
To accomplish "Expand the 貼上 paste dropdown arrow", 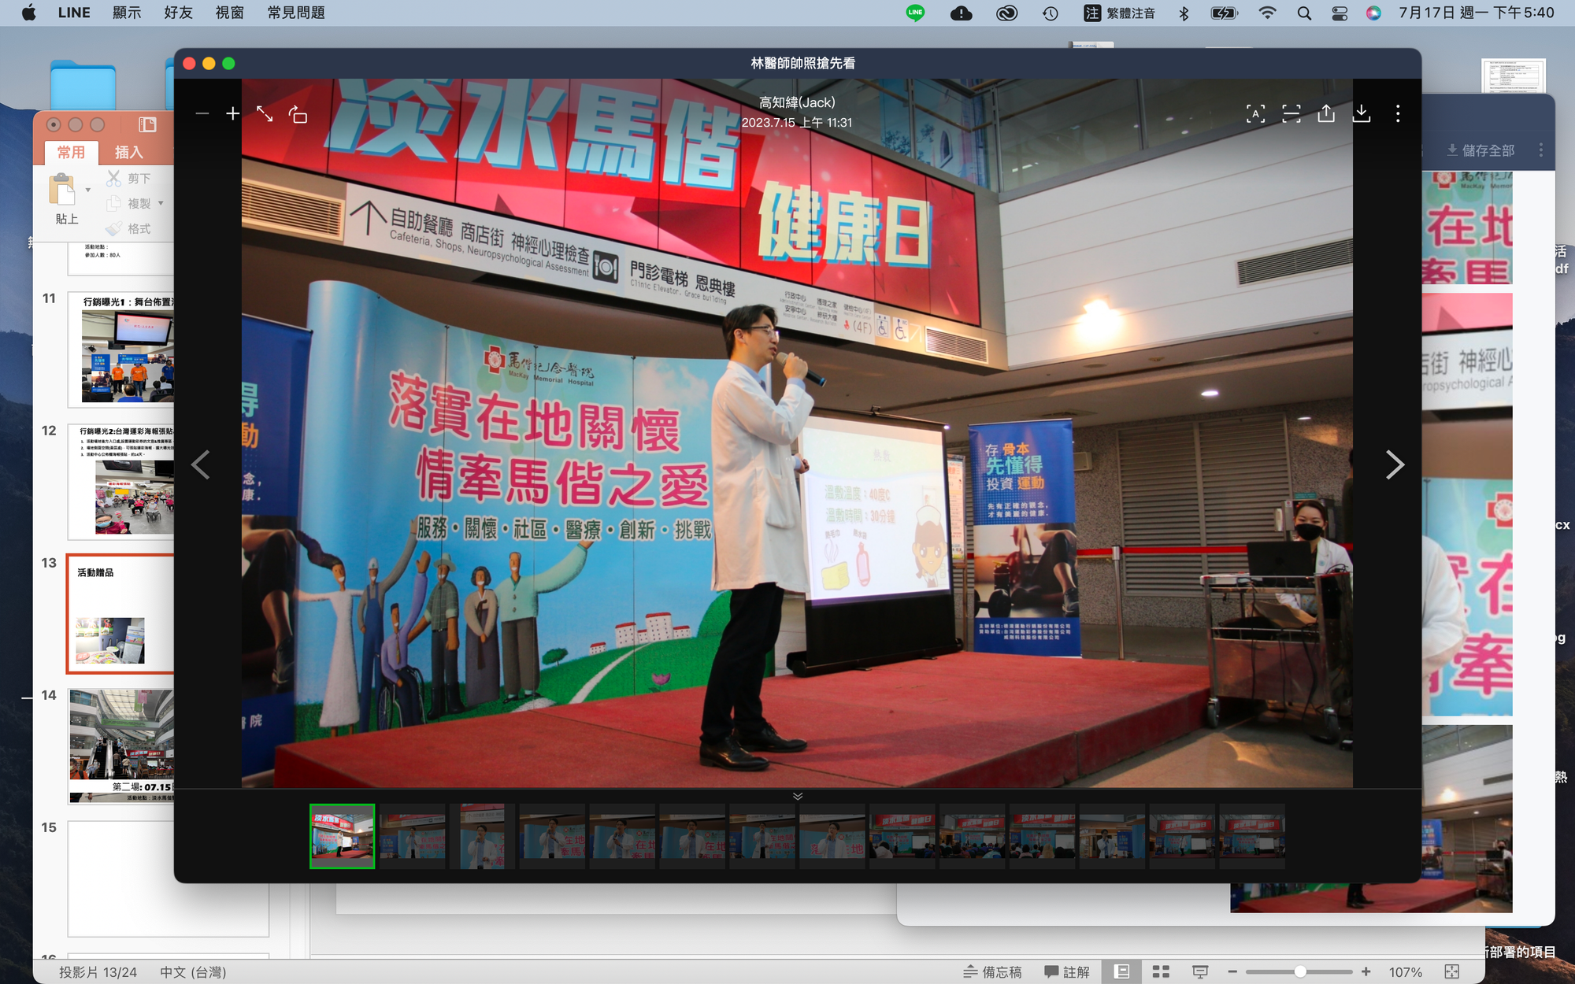I will point(87,191).
